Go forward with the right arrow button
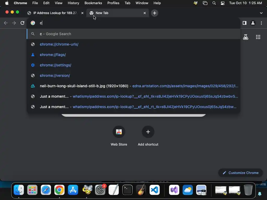The width and height of the screenshot is (267, 200). pyautogui.click(x=14, y=23)
